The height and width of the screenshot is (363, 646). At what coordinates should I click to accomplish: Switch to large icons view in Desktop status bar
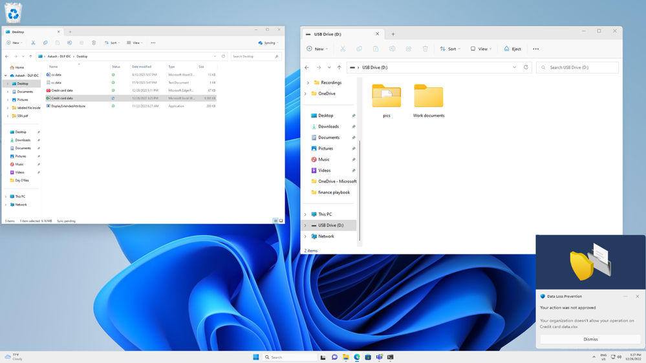(x=281, y=221)
